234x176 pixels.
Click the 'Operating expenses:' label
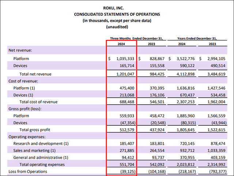[x=27, y=137]
